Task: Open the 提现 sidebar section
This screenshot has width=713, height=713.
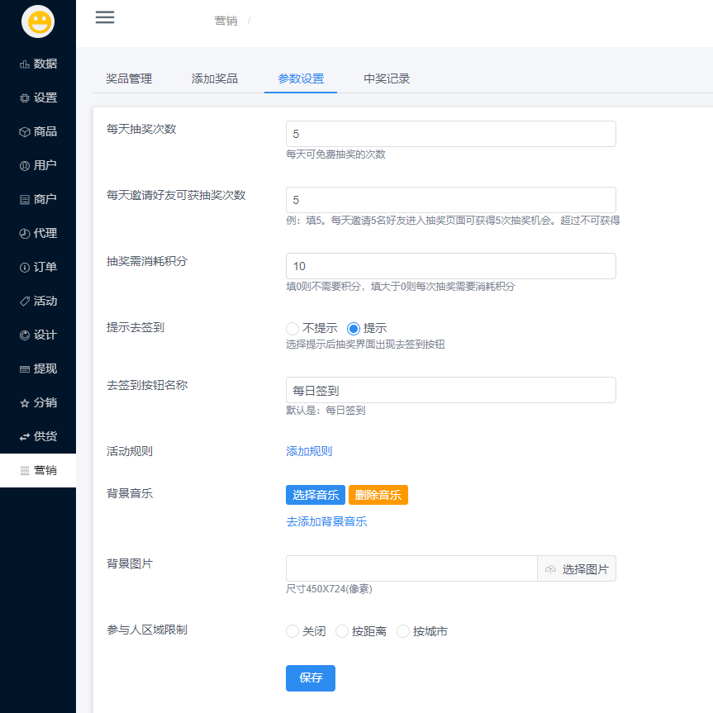Action: [38, 368]
